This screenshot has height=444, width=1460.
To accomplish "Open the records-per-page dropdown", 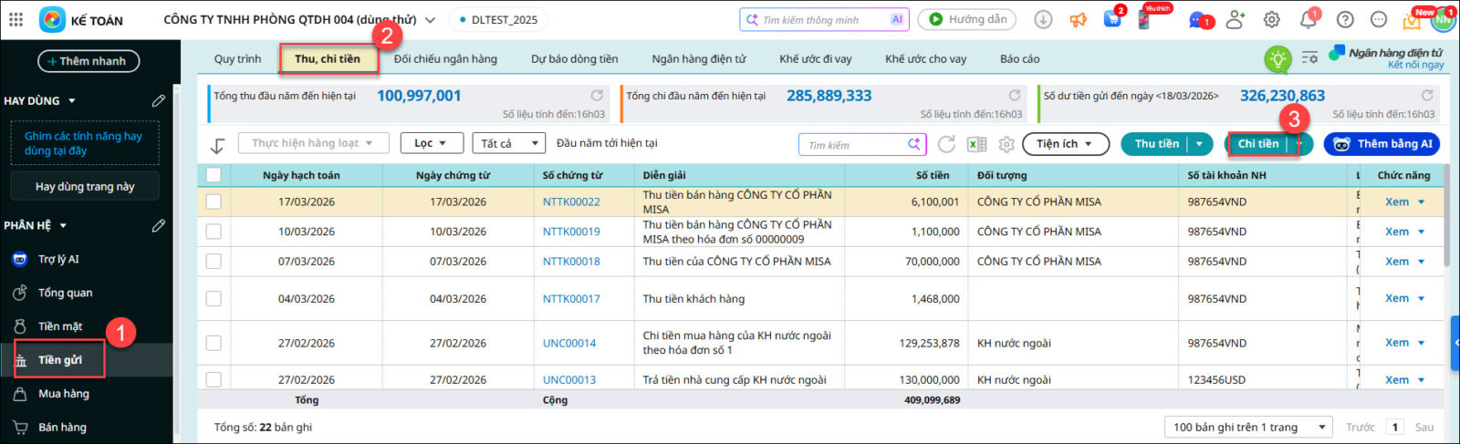I will coord(1248,427).
